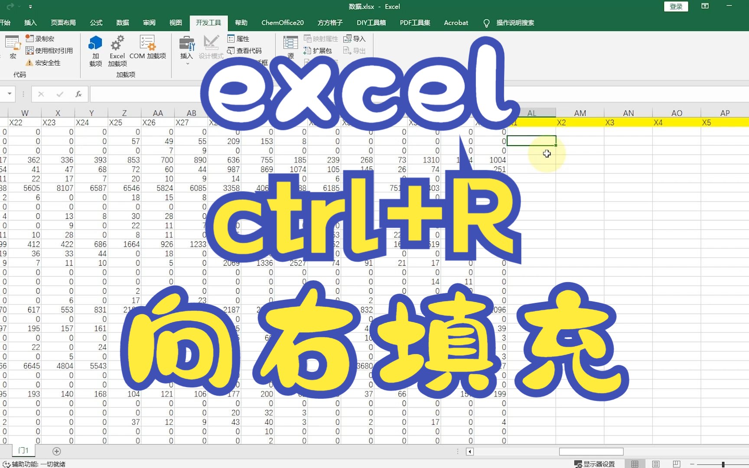The width and height of the screenshot is (749, 468).
Task: Toggle 设计模式 design mode
Action: tap(211, 48)
